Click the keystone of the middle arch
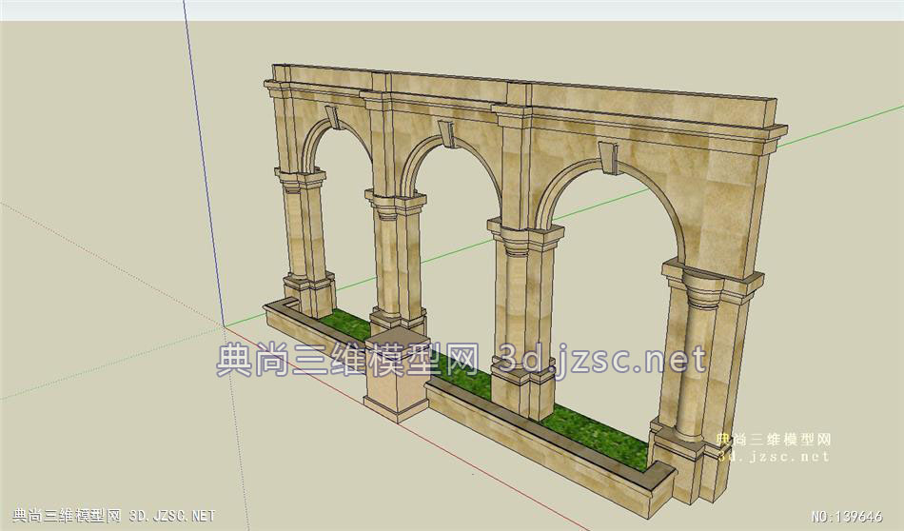The image size is (904, 531). click(445, 134)
